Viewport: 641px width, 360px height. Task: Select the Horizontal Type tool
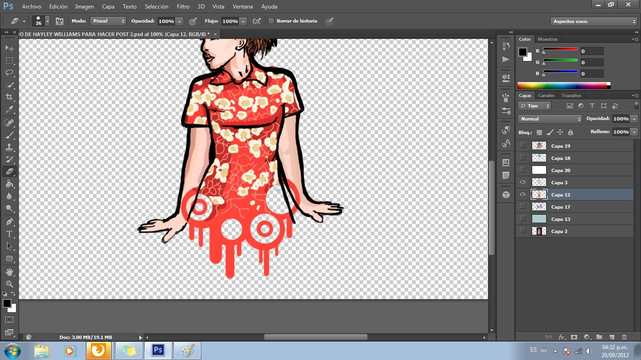pyautogui.click(x=9, y=234)
